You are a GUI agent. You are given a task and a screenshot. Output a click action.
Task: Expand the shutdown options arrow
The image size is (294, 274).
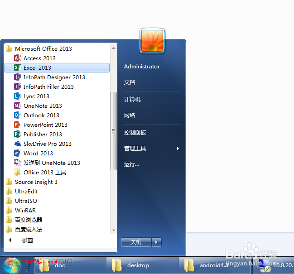[x=156, y=242]
